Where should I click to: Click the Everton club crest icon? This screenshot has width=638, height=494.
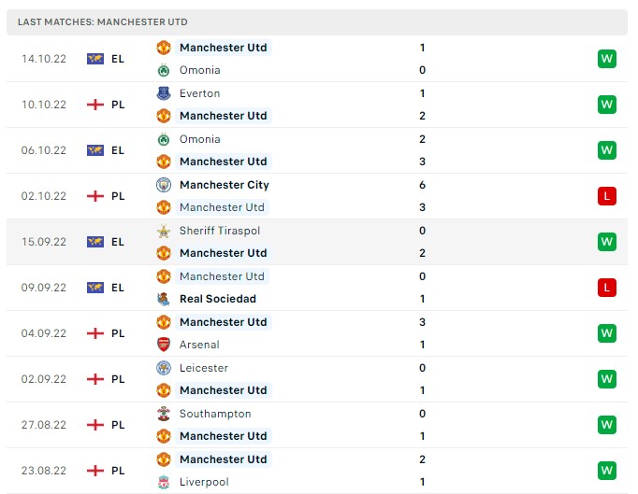tap(164, 93)
